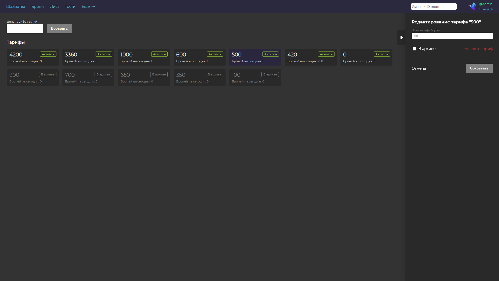Click В архиве badge on 350 tariff
Screen dimensions: 499x281
(x=214, y=74)
